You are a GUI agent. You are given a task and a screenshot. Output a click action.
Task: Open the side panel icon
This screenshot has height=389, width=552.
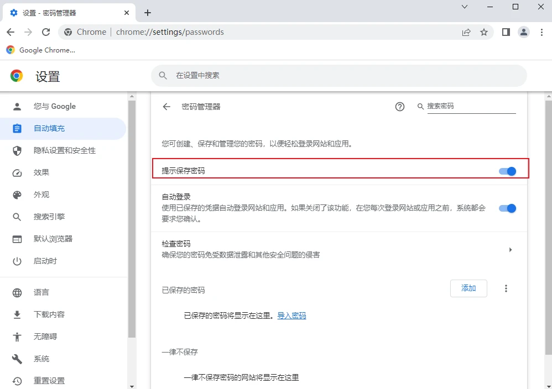tap(506, 32)
